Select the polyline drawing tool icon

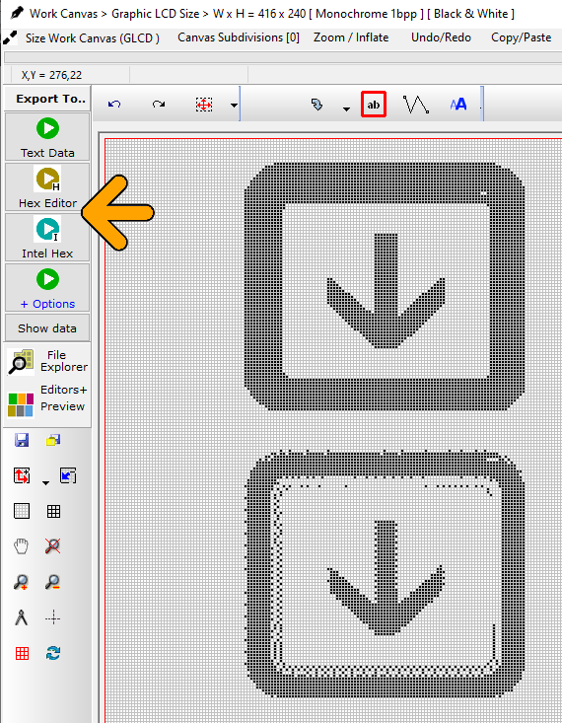(x=416, y=105)
